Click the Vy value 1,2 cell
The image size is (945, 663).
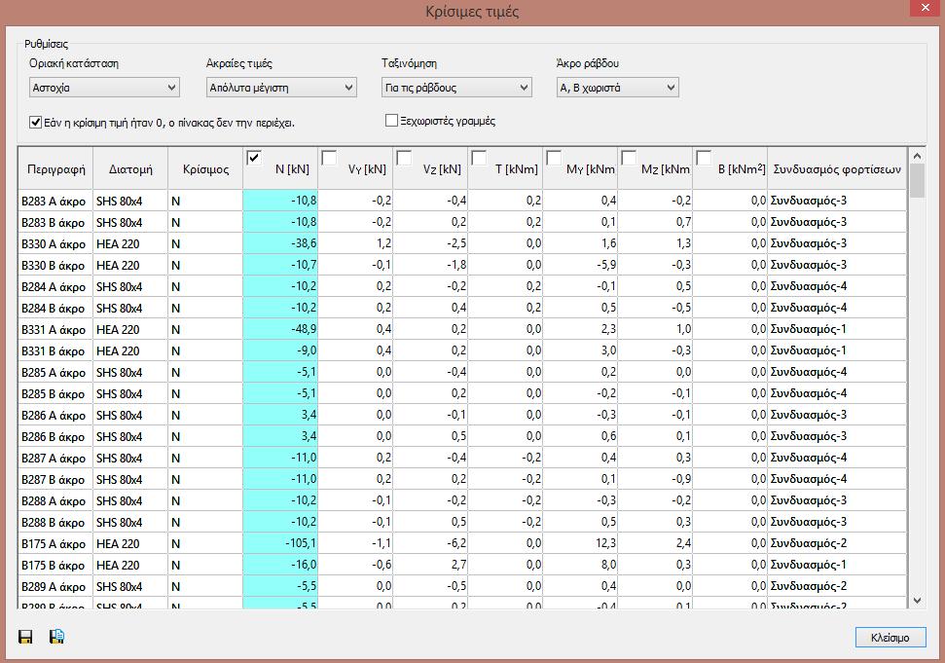click(355, 243)
